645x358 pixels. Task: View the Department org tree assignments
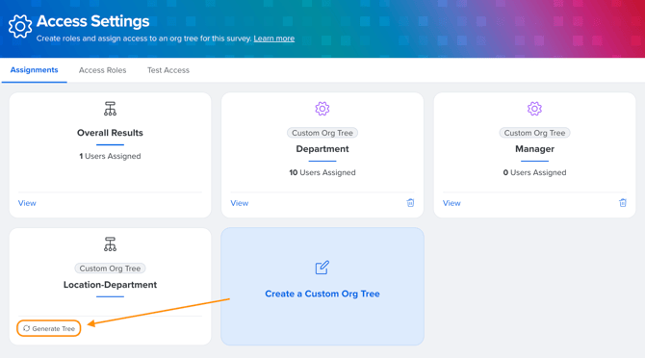(239, 203)
